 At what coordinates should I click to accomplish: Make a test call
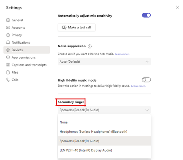(x=77, y=27)
